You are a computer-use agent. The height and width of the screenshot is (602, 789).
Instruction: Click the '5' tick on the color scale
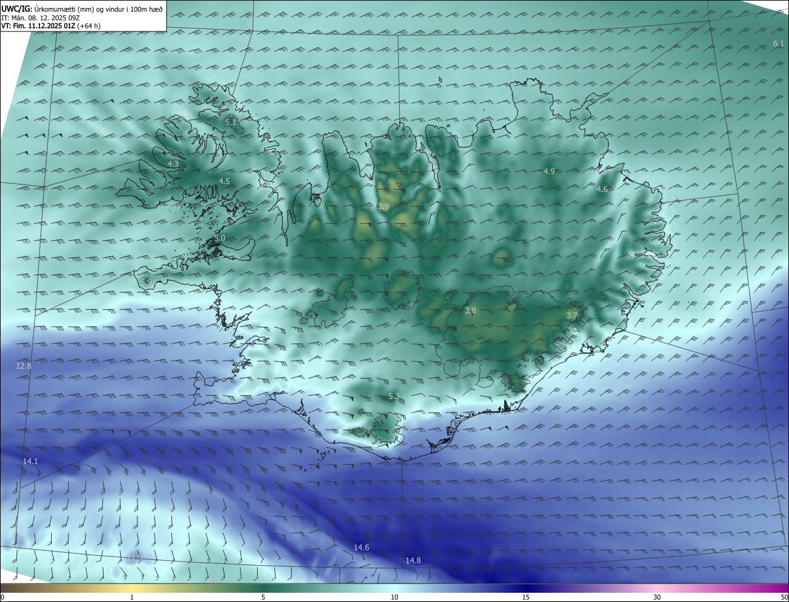coord(263,597)
